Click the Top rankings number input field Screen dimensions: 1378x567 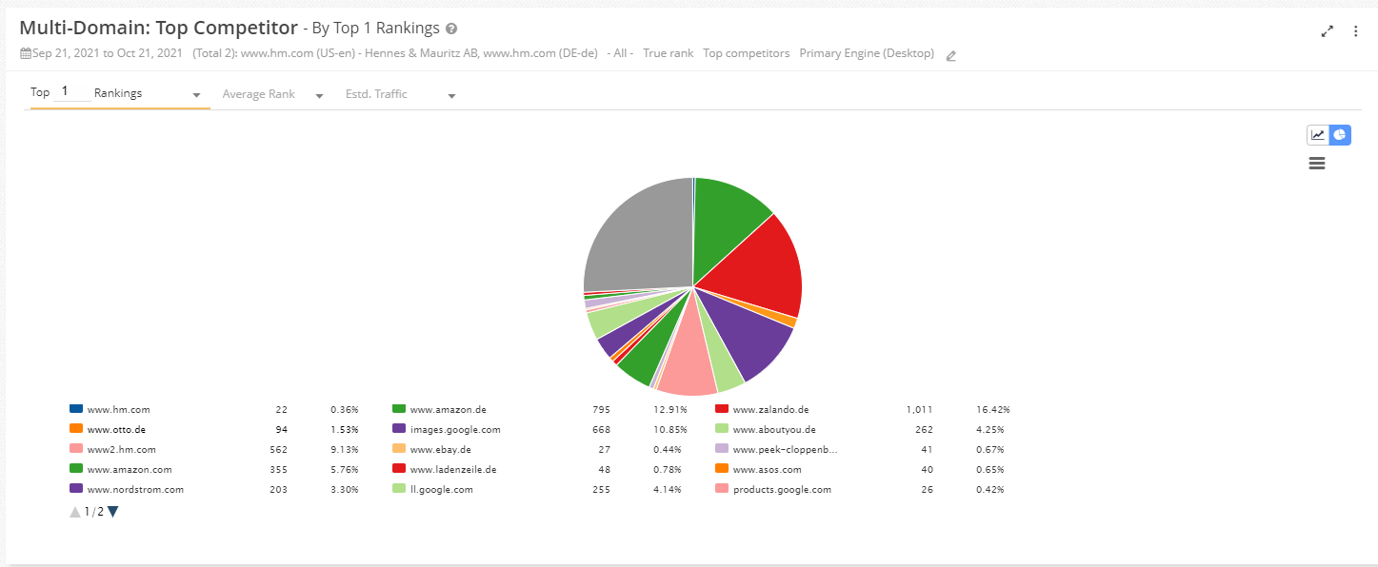[72, 92]
